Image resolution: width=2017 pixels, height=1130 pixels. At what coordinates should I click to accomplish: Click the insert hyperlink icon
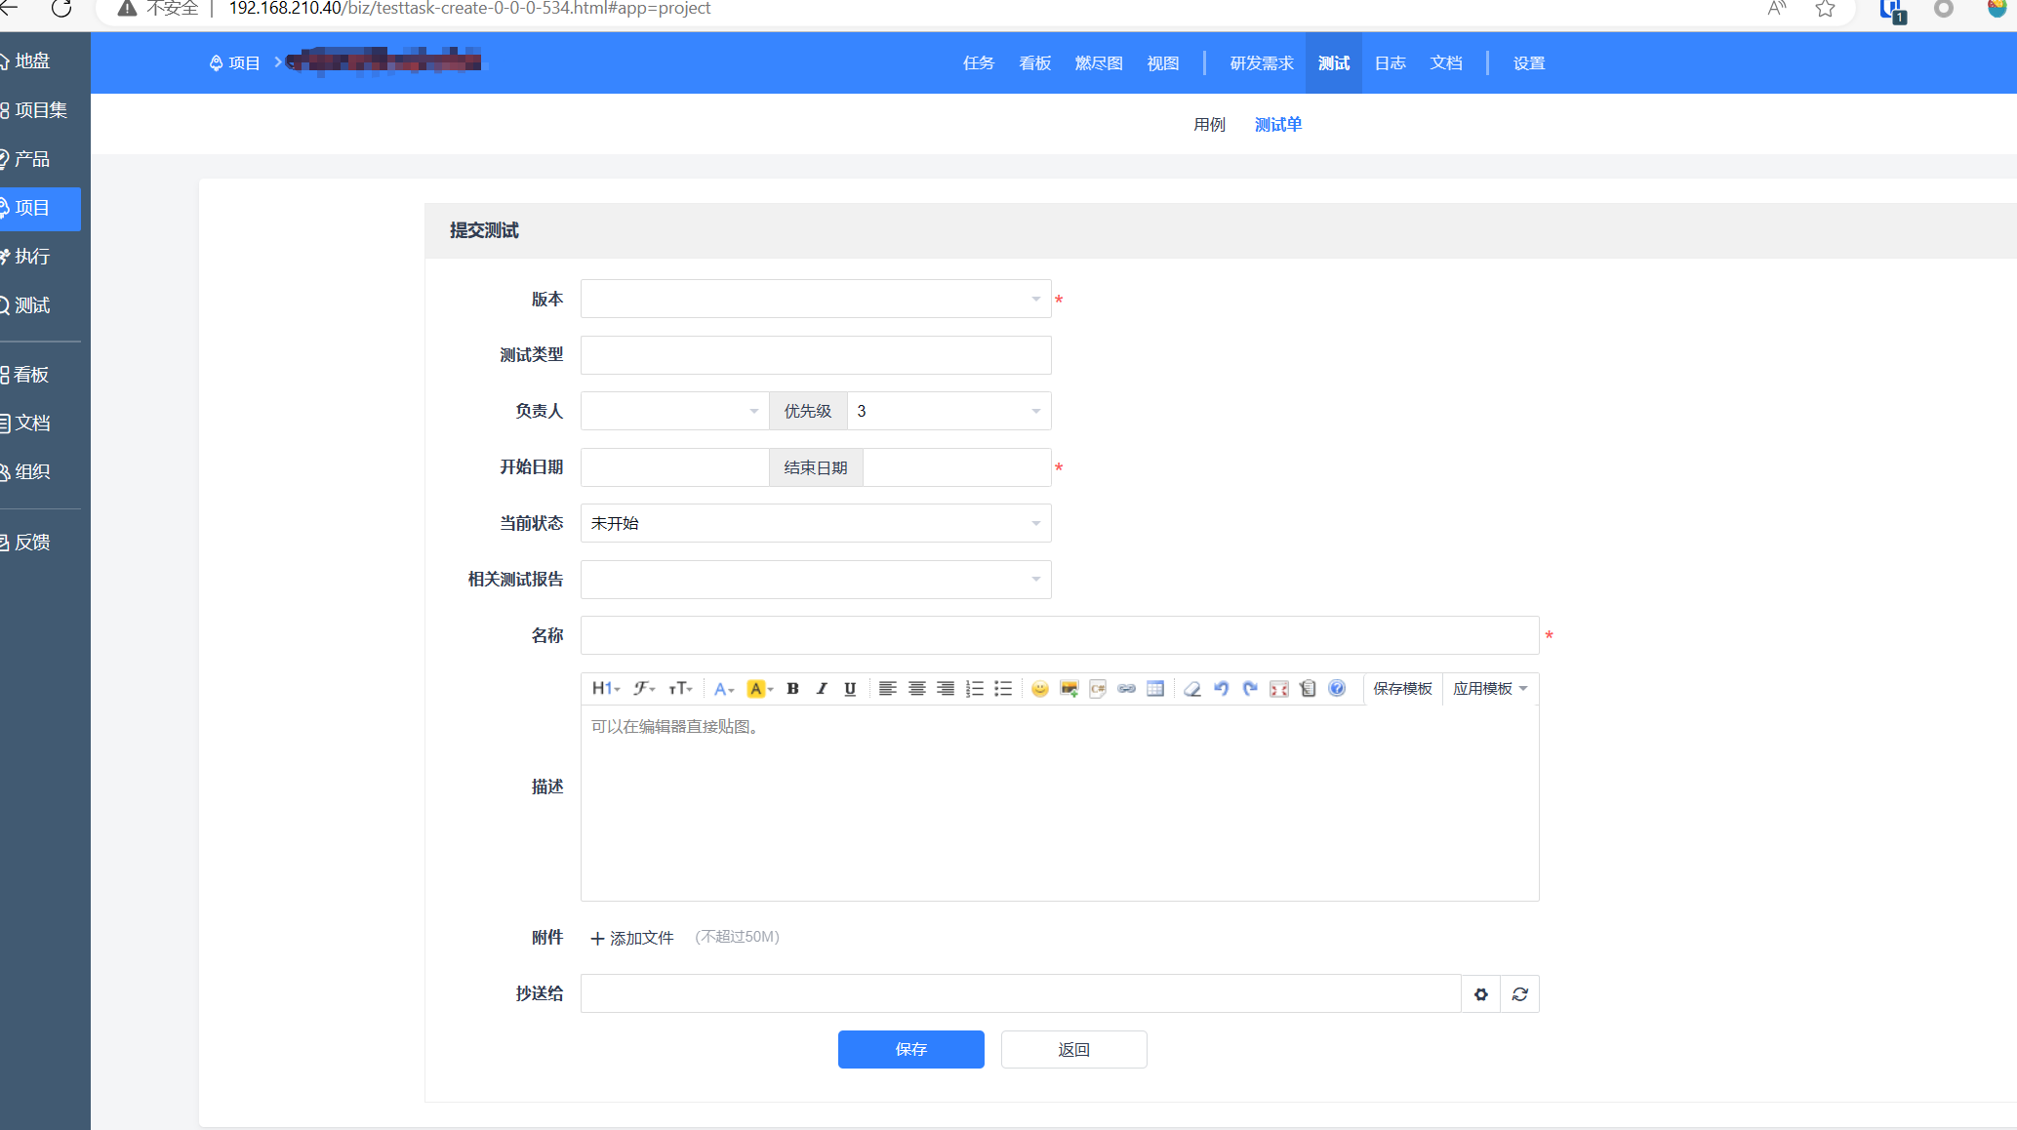(x=1127, y=689)
